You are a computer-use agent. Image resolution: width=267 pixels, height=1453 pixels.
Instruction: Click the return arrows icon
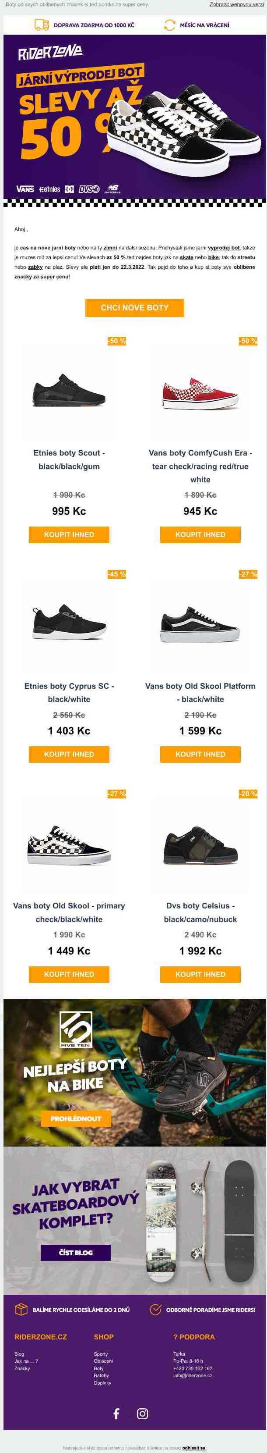pos(169,25)
